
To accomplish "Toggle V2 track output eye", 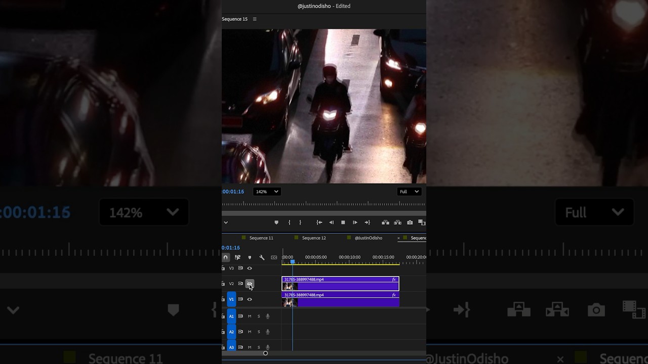I will click(250, 284).
